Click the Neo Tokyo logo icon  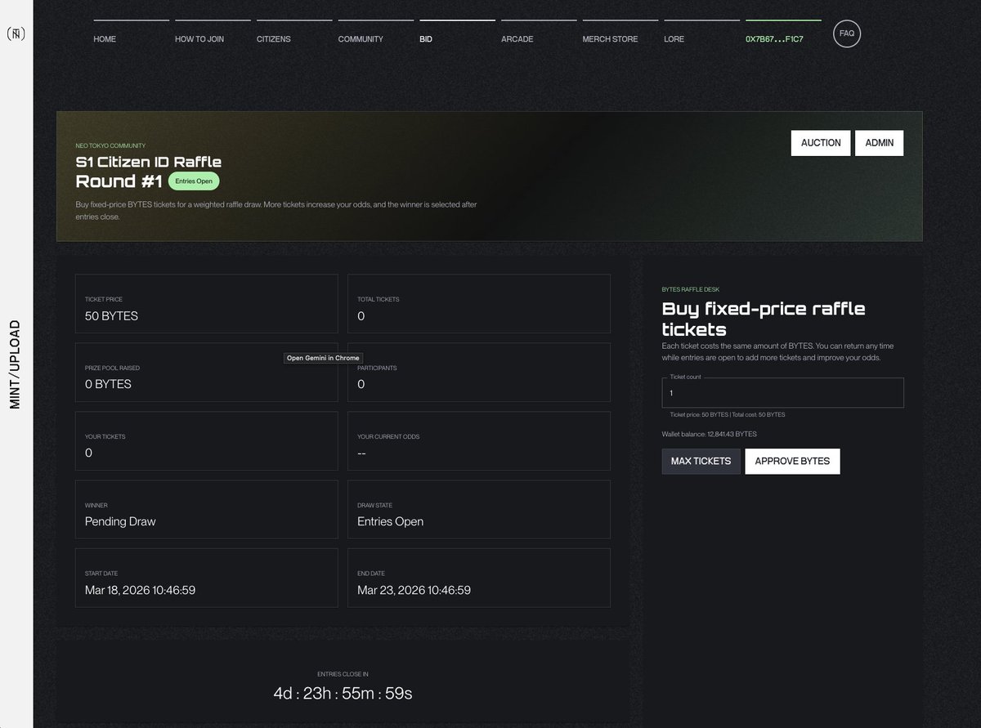tap(14, 34)
